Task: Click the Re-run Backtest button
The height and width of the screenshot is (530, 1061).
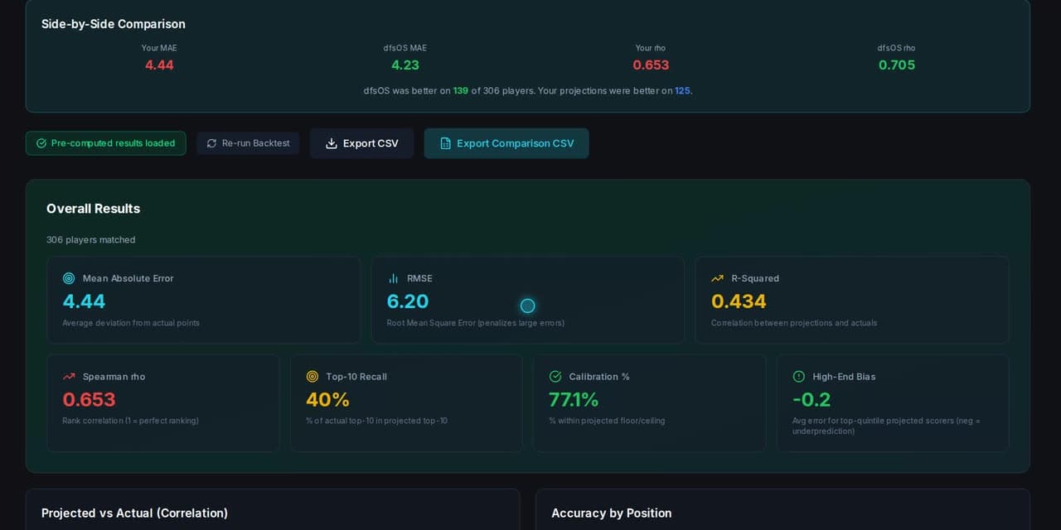Action: [x=248, y=143]
